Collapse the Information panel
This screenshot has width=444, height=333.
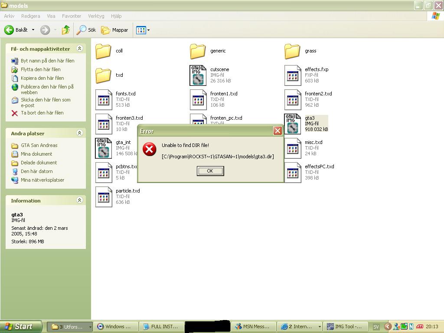click(x=80, y=200)
